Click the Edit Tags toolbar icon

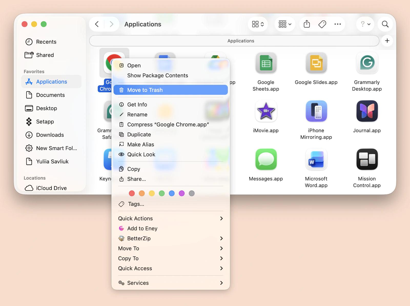(x=322, y=24)
